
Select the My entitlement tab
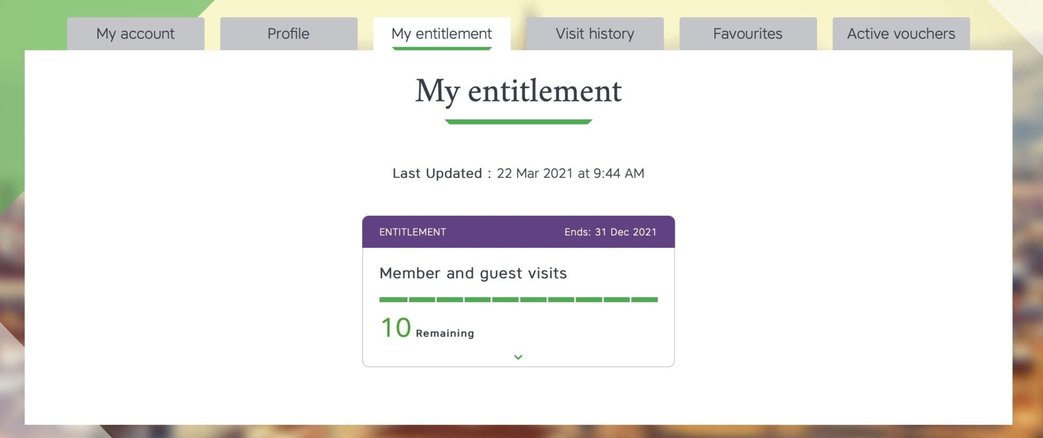[x=442, y=34]
